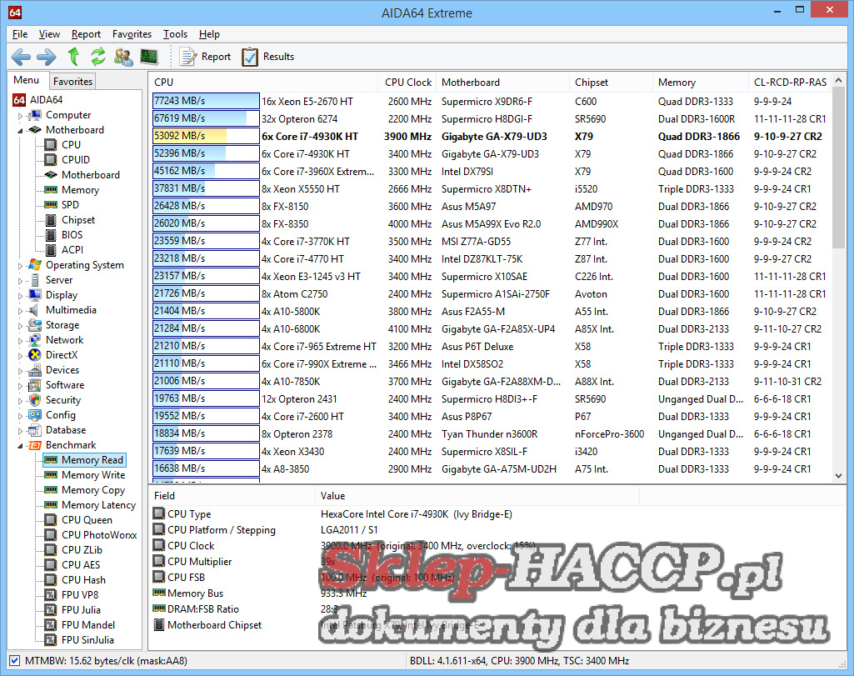Expand the Storage tree node

point(20,326)
